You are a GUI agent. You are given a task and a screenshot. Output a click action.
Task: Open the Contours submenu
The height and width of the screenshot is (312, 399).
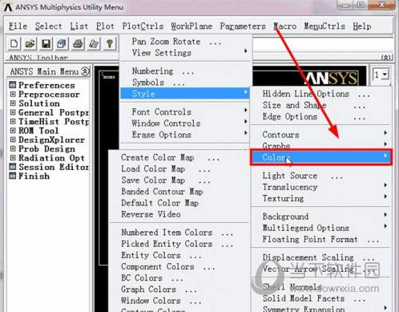coord(321,135)
